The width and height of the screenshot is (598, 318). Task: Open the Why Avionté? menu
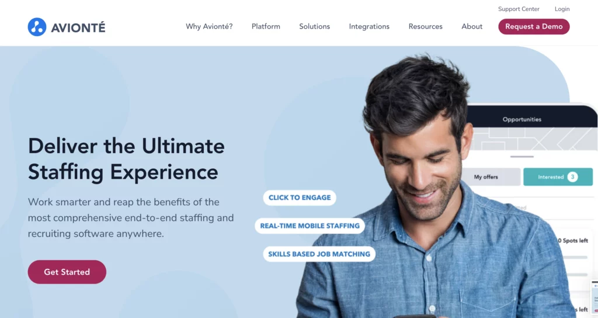[209, 26]
